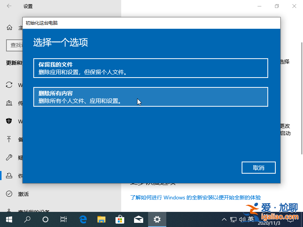Open the Mail app from the taskbar
303x227 pixels.
tap(139, 219)
